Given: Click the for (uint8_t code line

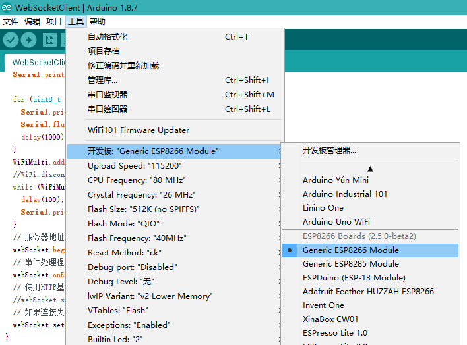Looking at the screenshot, I should pos(39,99).
